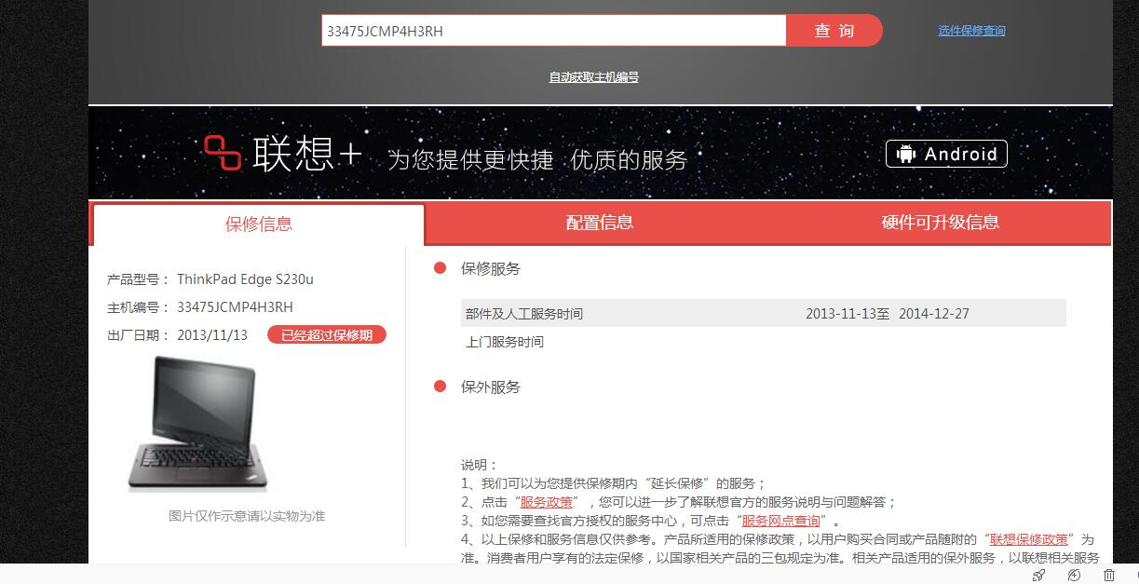
Task: Click the Lenovo+ red logo icon
Action: click(x=223, y=153)
